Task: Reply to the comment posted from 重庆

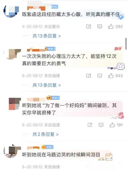Action: [x=100, y=27]
